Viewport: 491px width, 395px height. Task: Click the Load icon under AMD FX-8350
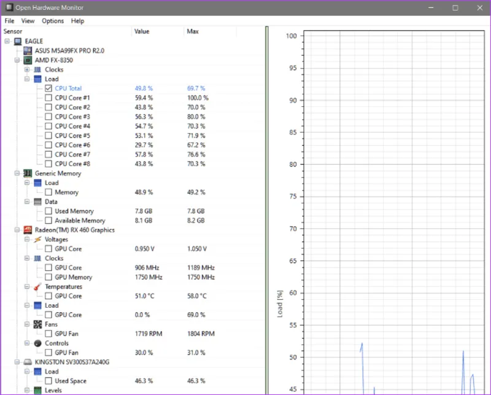(37, 79)
